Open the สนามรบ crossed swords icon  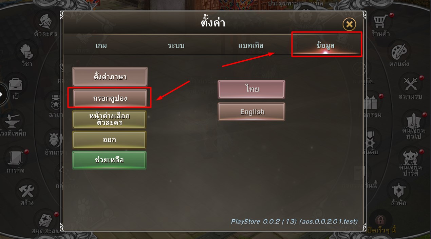411,85
